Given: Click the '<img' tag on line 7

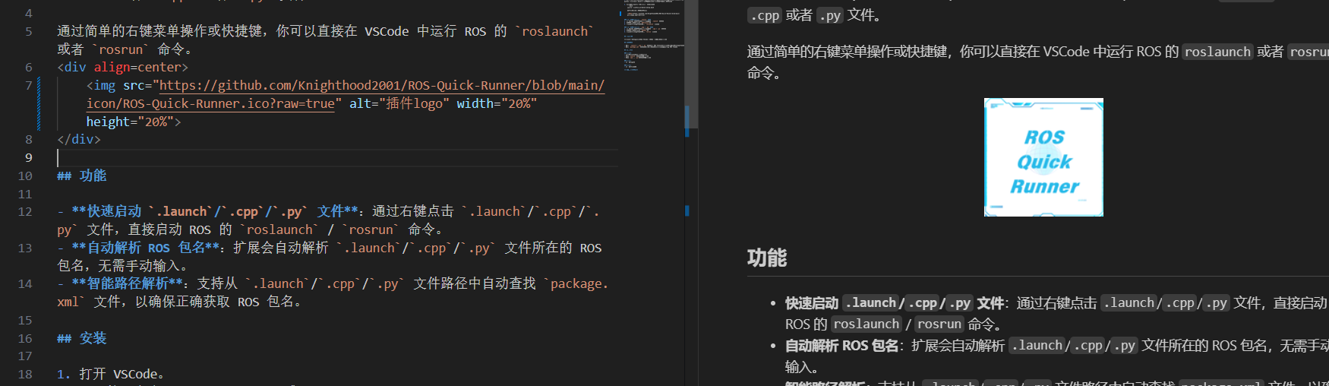Looking at the screenshot, I should [101, 85].
